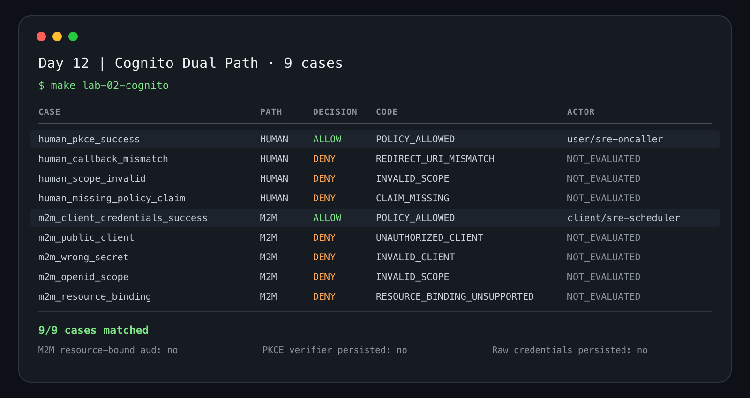Click the green maximize window dot
Screen dimensions: 750x398
(73, 37)
